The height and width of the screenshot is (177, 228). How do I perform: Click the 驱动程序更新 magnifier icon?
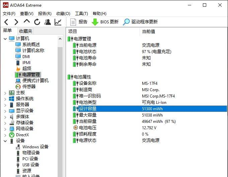(126, 22)
